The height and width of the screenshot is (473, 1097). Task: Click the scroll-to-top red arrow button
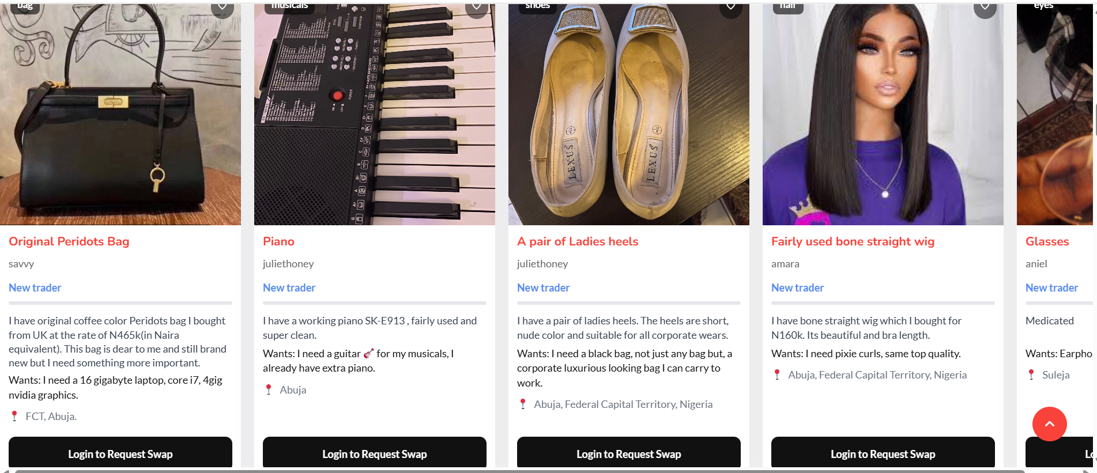[1049, 424]
